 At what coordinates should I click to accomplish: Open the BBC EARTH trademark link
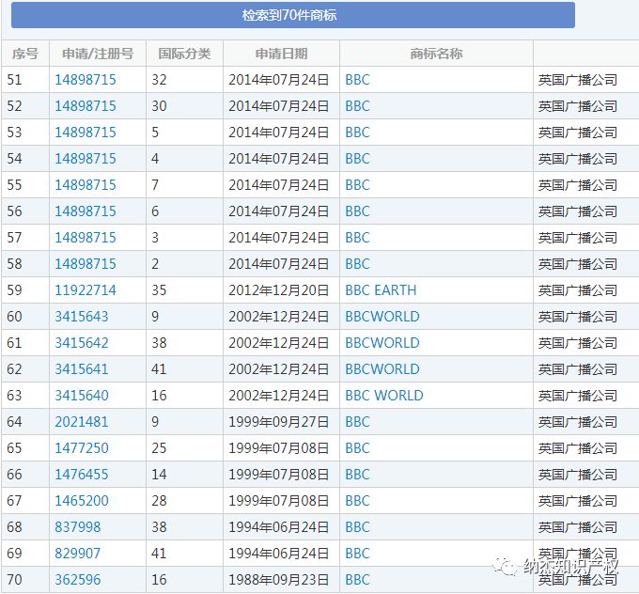[381, 290]
